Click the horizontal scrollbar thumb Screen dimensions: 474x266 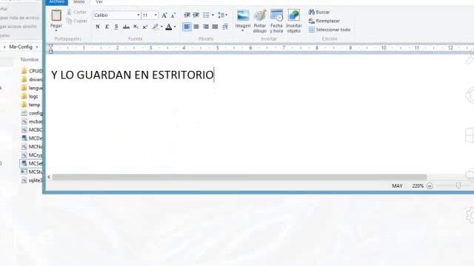pos(239,177)
